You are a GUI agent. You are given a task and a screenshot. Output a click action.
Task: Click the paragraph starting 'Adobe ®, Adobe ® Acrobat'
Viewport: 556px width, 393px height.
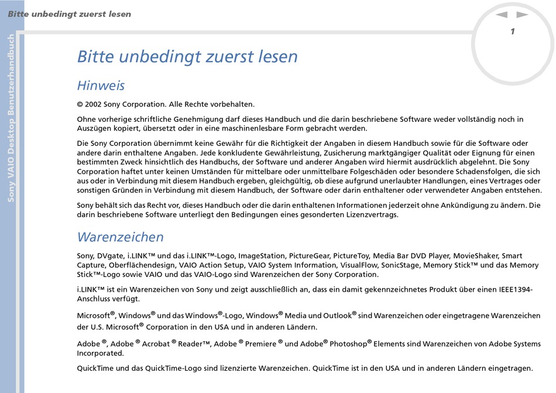pos(308,348)
